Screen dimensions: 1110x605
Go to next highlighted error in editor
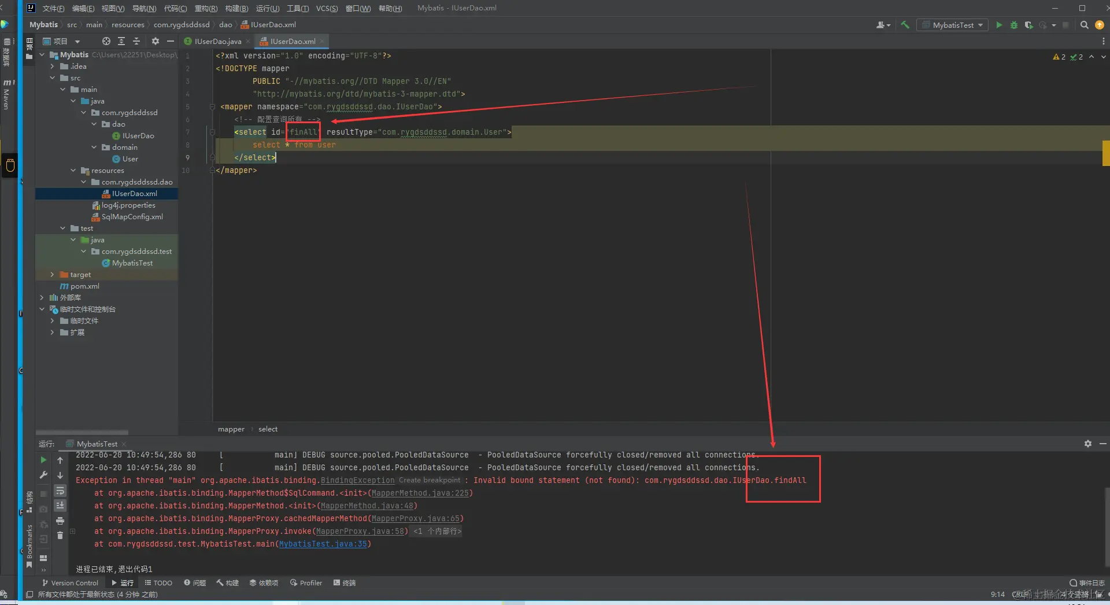point(1103,57)
